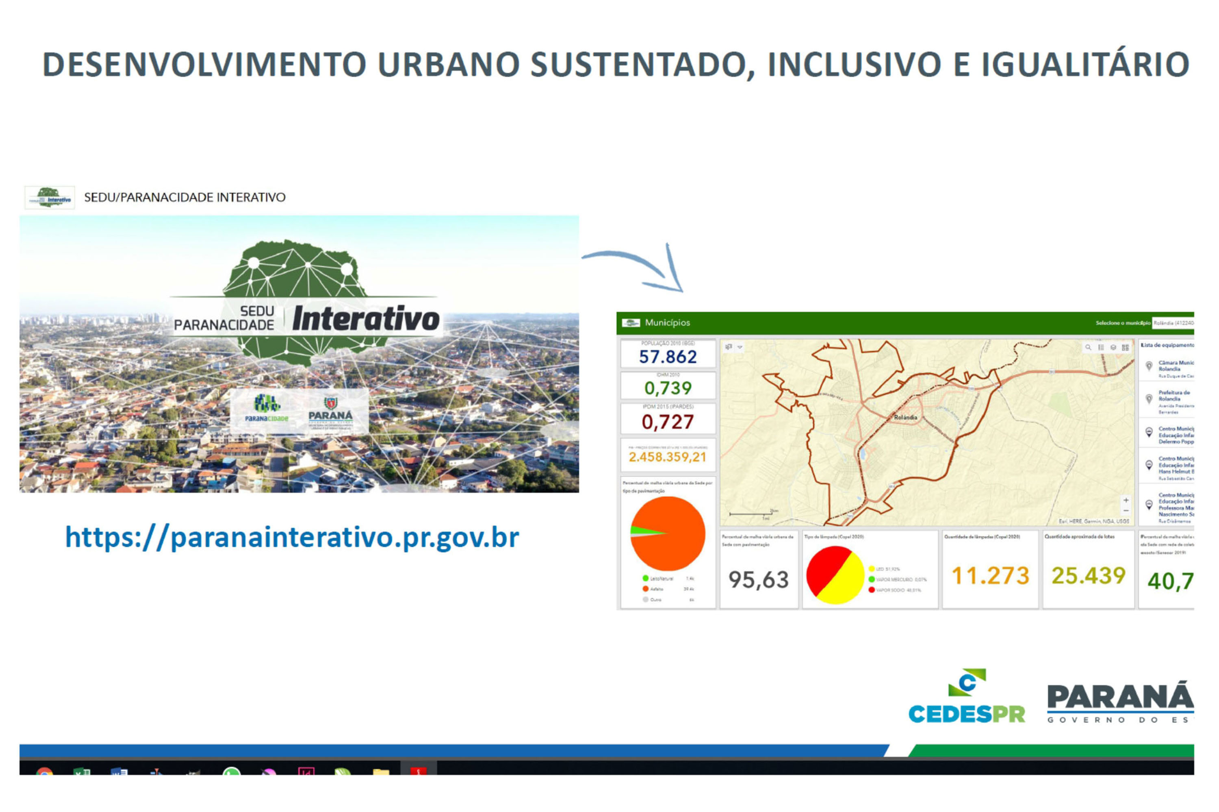Image resolution: width=1219 pixels, height=812 pixels.
Task: Open Adobe InDesign from the taskbar
Action: (x=306, y=771)
